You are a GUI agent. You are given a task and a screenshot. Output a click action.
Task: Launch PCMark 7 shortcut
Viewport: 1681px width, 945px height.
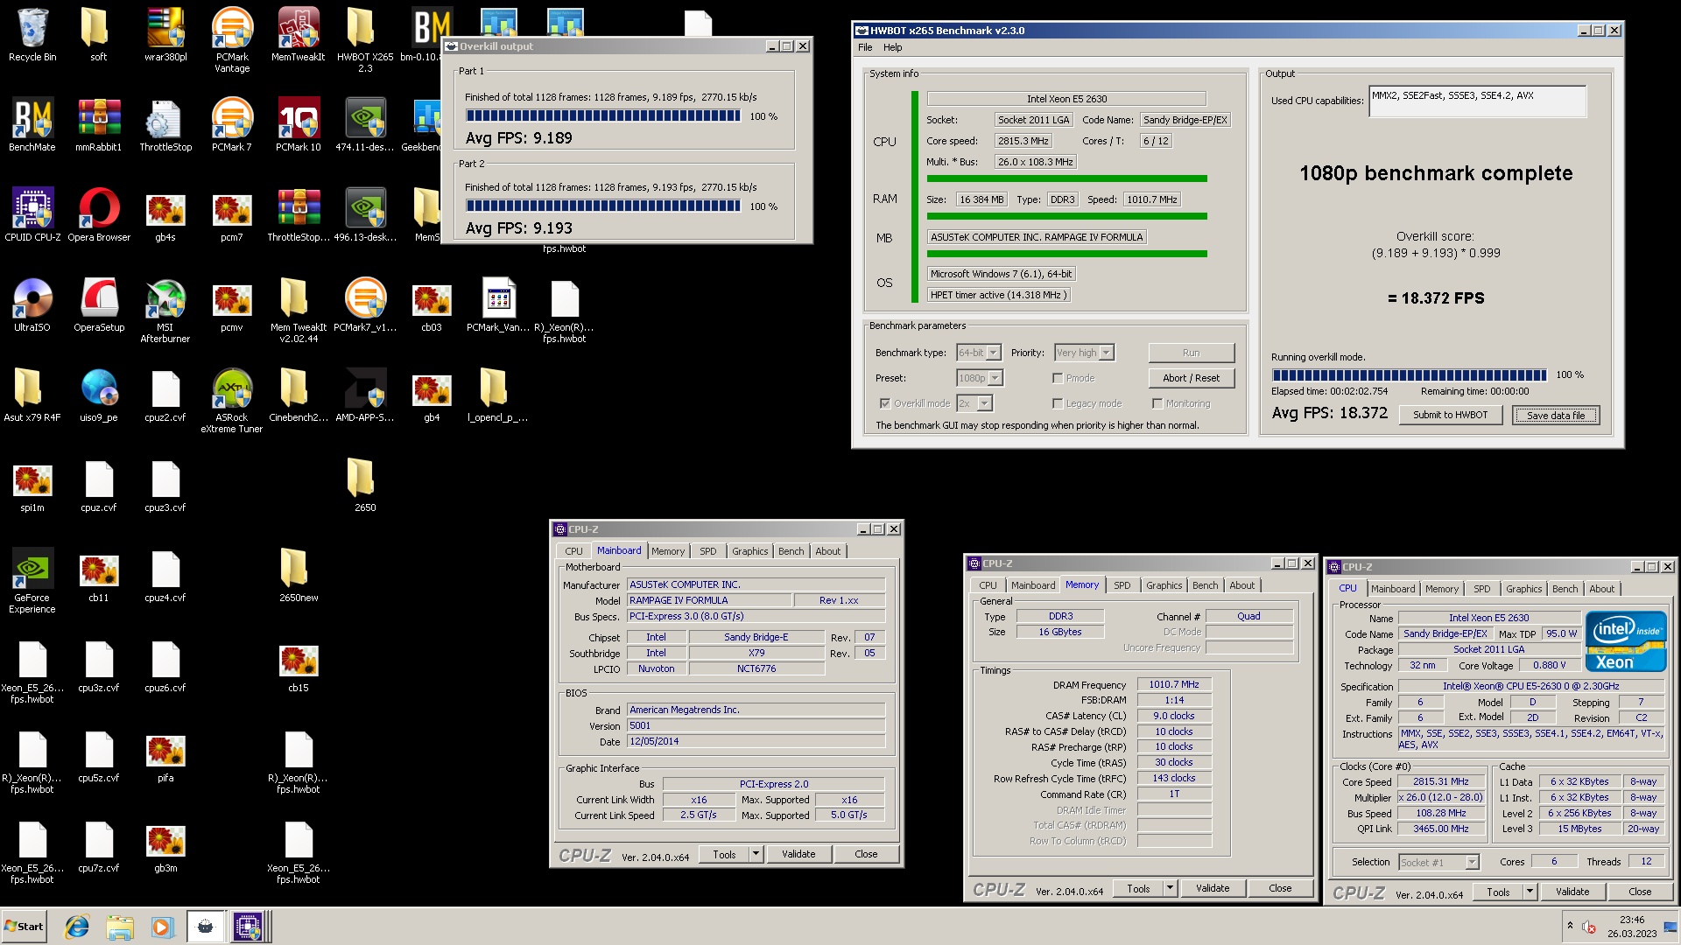[x=232, y=125]
